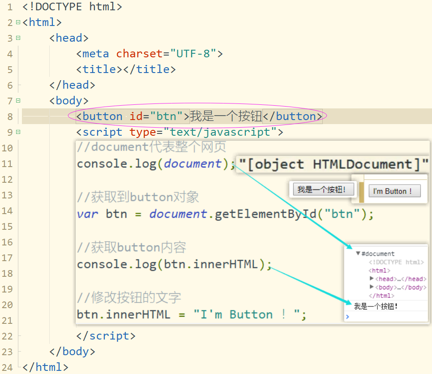
Task: Click the title tag on line 5
Action: pos(126,69)
